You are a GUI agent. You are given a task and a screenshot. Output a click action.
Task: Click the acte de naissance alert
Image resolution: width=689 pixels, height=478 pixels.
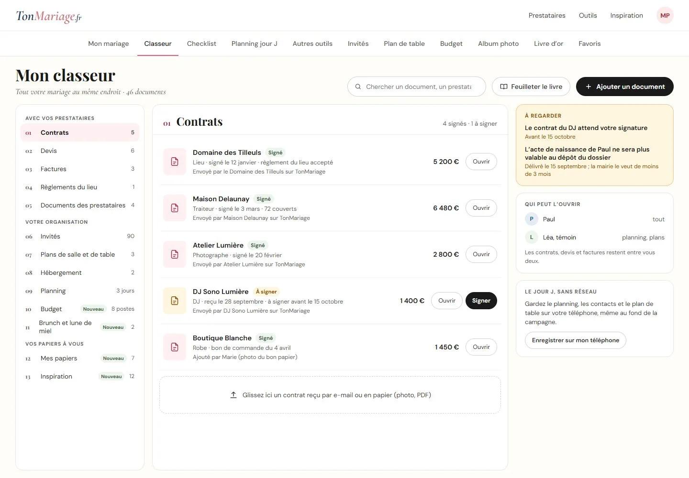click(594, 161)
